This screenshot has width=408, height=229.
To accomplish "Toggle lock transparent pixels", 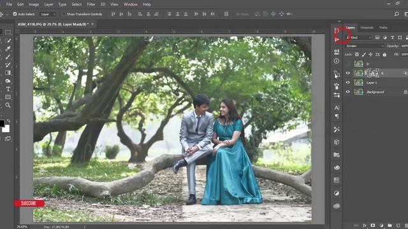I will (357, 54).
